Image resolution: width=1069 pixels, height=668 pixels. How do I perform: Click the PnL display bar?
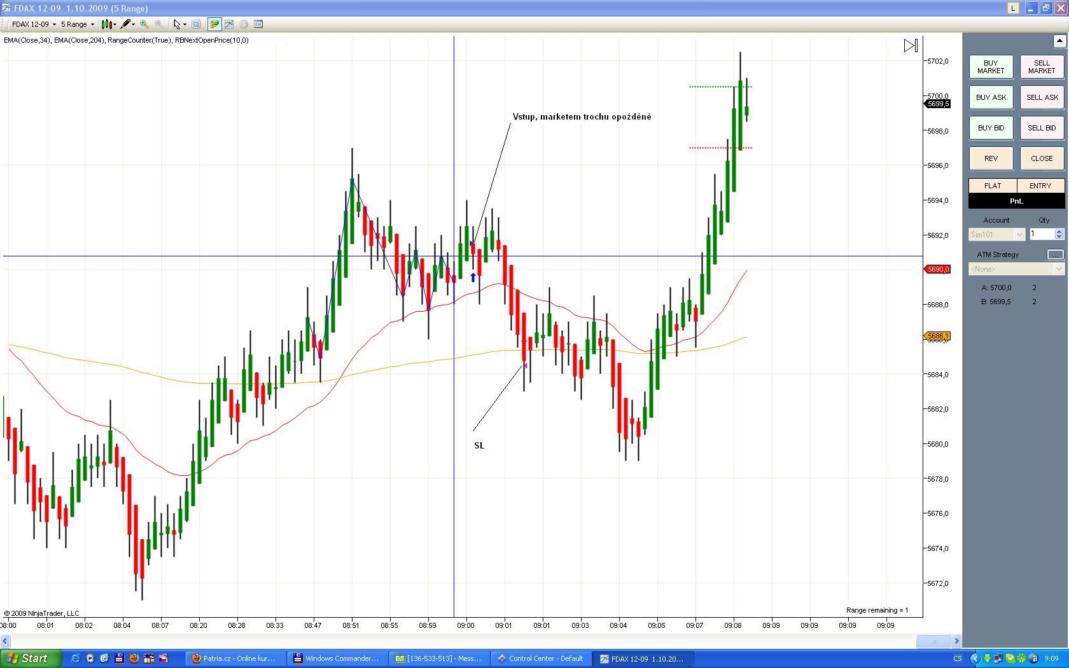click(1016, 201)
